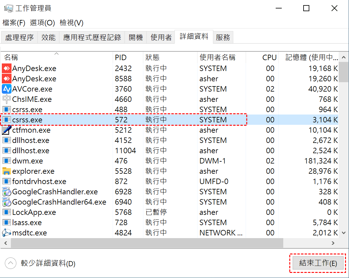The image size is (349, 278).
Task: Sort by the CPU column header
Action: 262,57
